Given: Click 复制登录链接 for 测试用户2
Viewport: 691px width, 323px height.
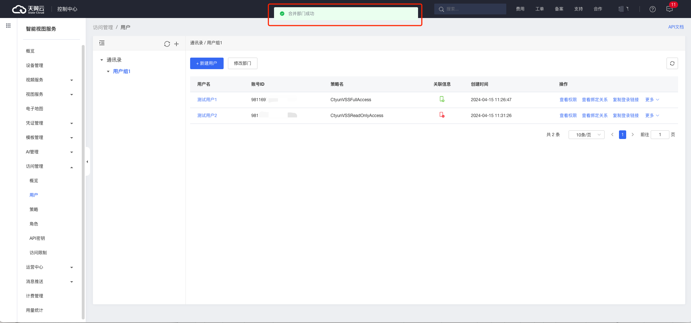Looking at the screenshot, I should pos(626,116).
